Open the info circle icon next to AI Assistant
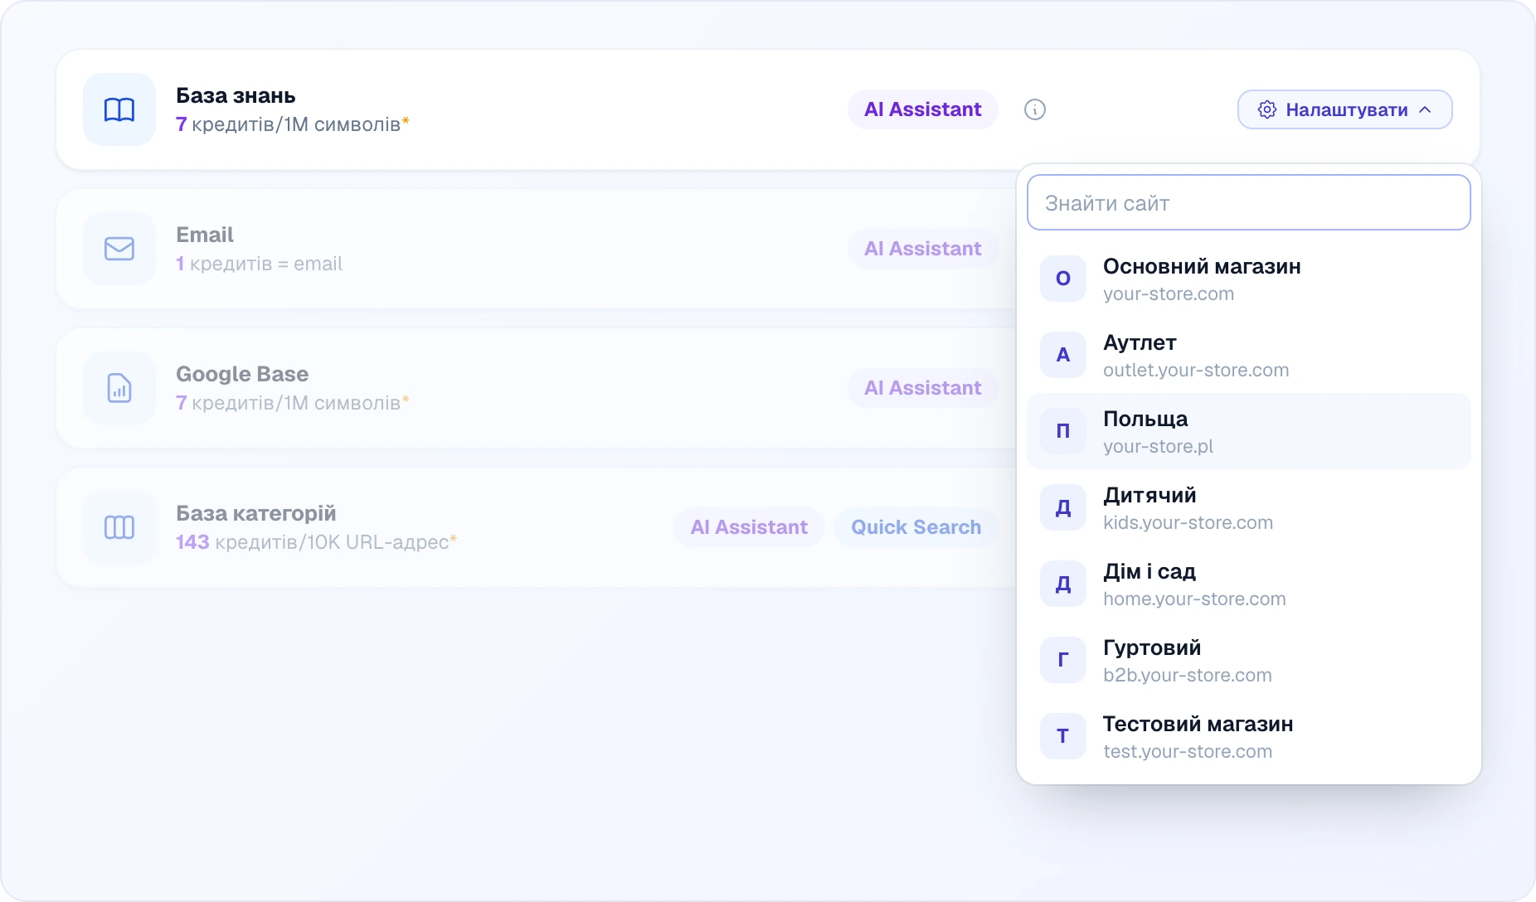The height and width of the screenshot is (902, 1536). tap(1035, 109)
